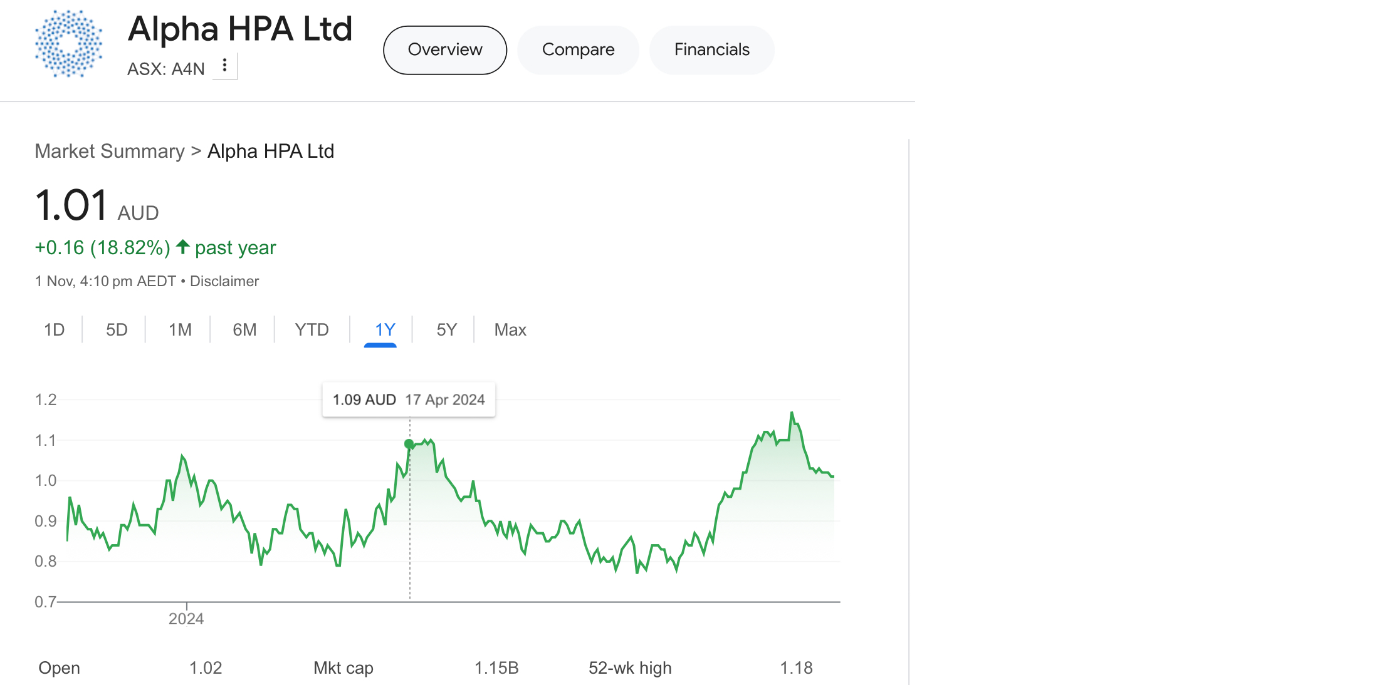Select the YTD time range

point(312,330)
